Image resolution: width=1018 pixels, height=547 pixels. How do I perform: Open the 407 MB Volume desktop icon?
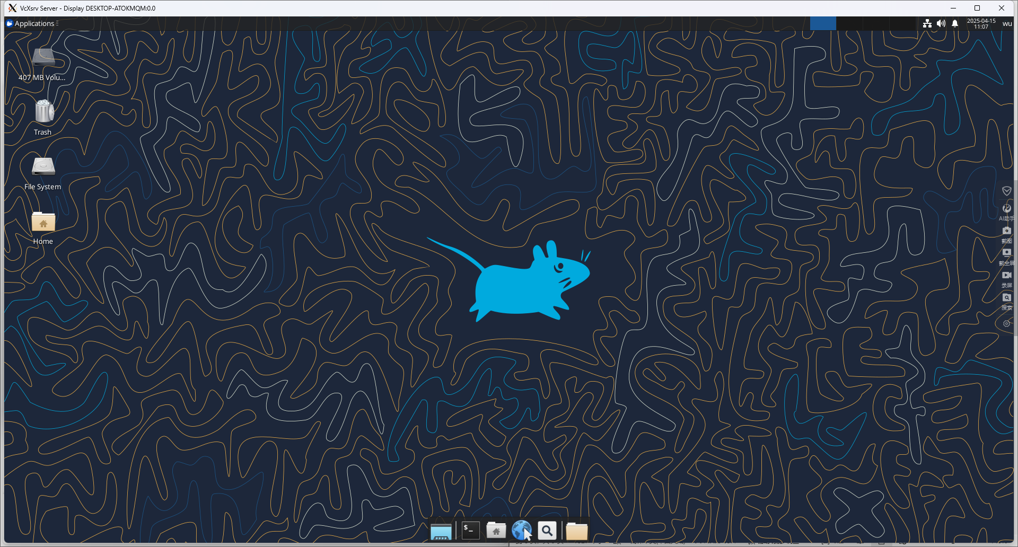tap(42, 64)
